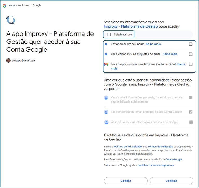Click the greyed checkbox for 'Ver o endereço de email principal'
The height and width of the screenshot is (188, 199).
pyautogui.click(x=191, y=112)
